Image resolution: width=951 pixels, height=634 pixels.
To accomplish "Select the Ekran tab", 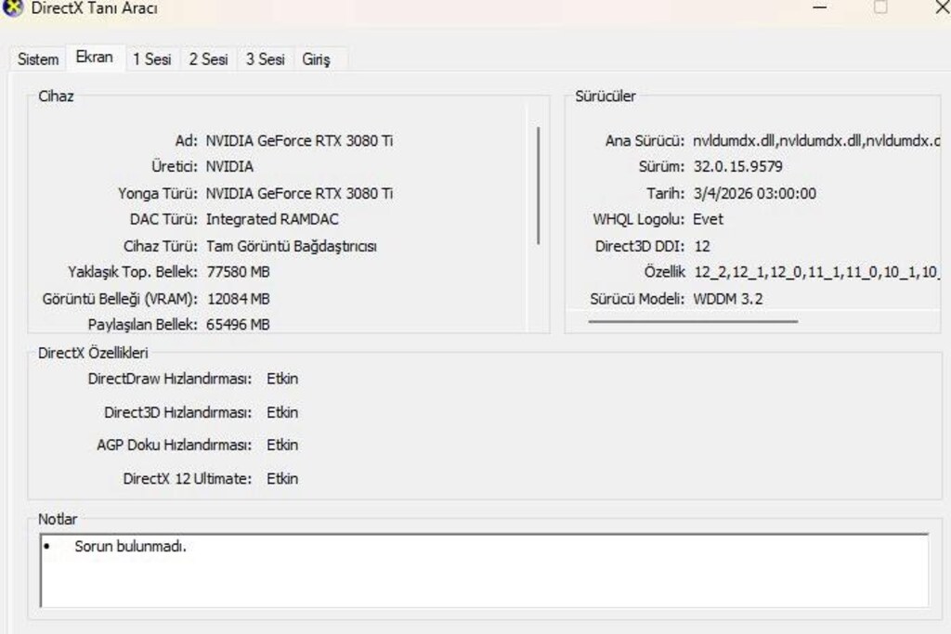I will (95, 58).
